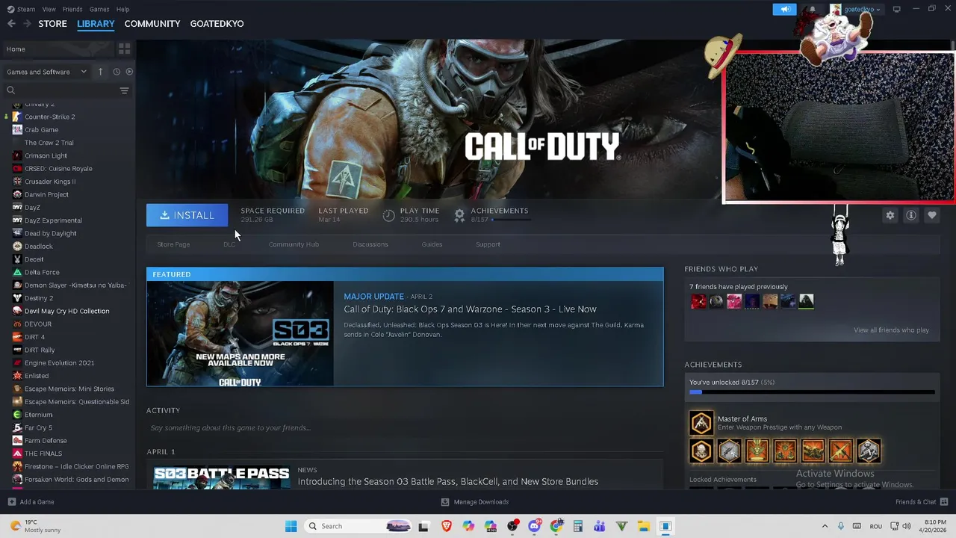Open the Master of Arms achievement icon
The image size is (956, 538).
pos(701,424)
